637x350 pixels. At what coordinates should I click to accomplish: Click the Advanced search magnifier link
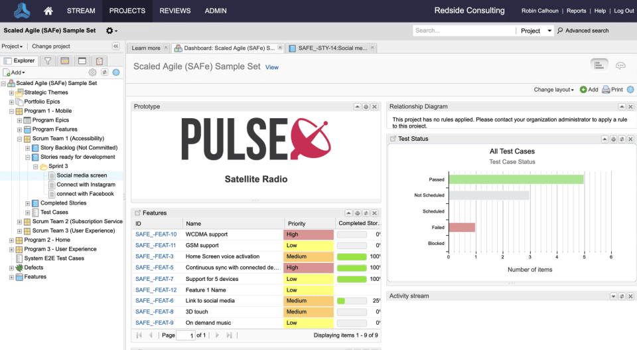583,31
